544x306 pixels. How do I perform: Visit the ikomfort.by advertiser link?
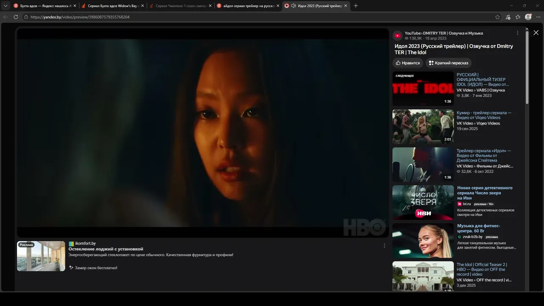coord(85,244)
